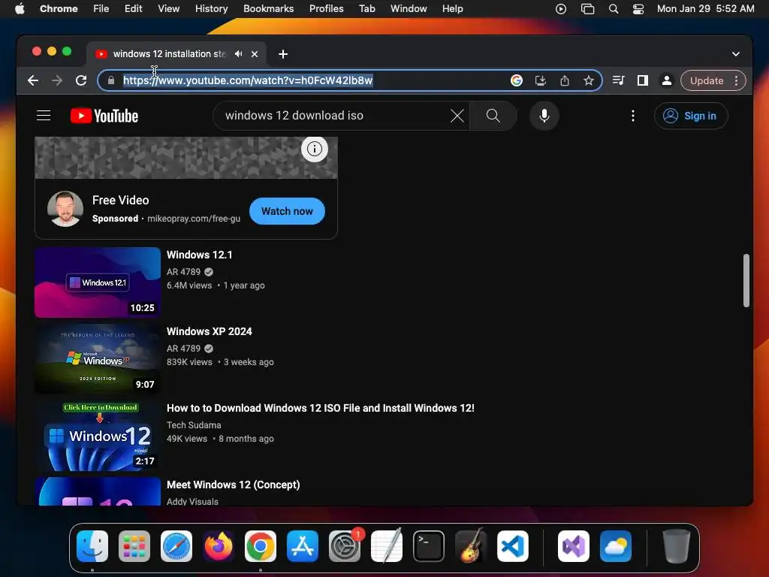
Task: Go back in Chrome
Action: point(33,80)
